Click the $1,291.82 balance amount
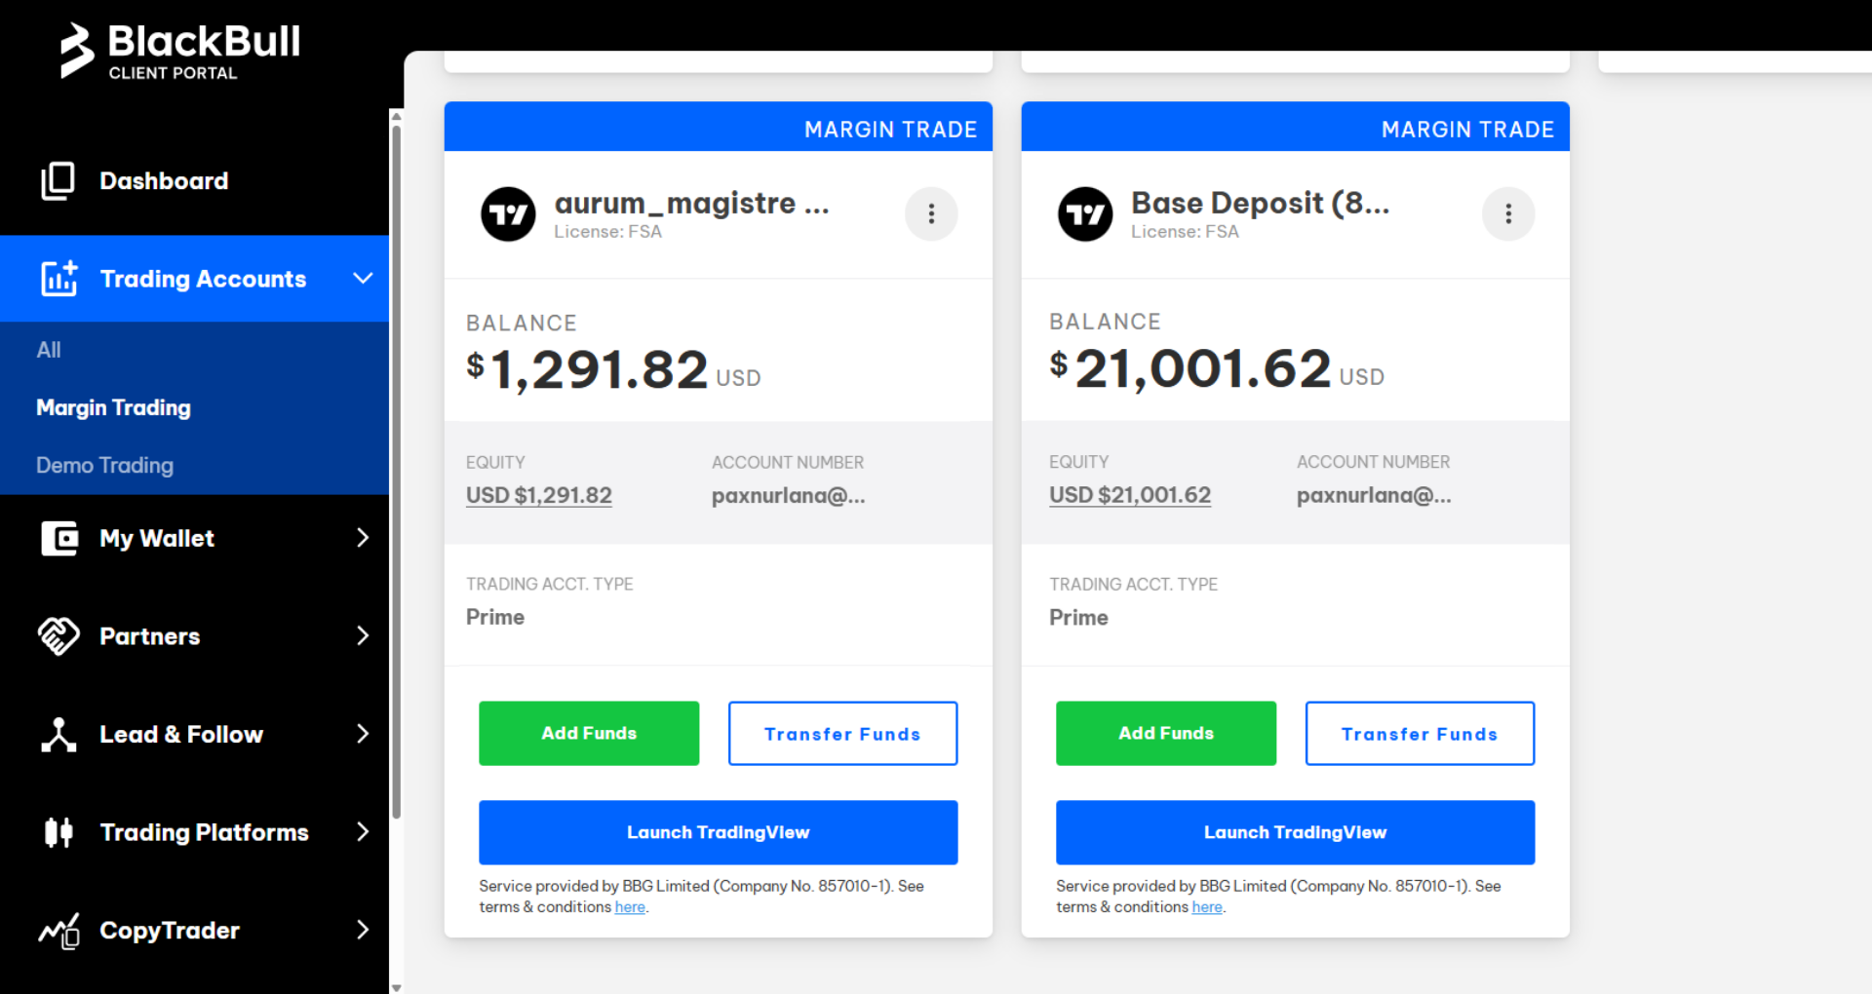1872x994 pixels. [x=587, y=370]
